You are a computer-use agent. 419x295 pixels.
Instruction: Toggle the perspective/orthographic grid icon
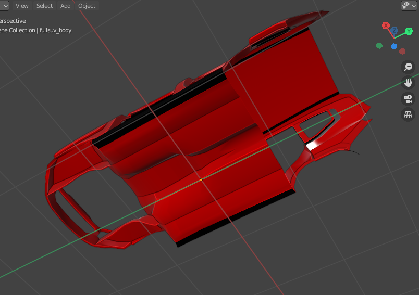pos(408,115)
